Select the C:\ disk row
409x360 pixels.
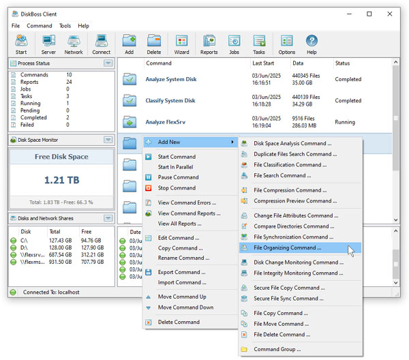pos(61,241)
